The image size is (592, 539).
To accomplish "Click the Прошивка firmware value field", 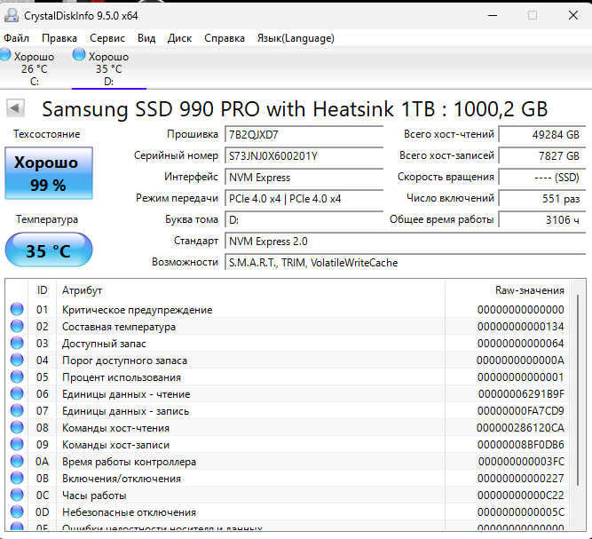I will click(306, 135).
